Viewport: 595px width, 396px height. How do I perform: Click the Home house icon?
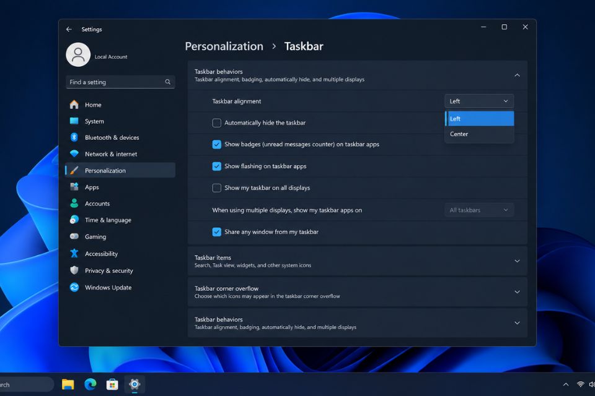click(x=74, y=105)
